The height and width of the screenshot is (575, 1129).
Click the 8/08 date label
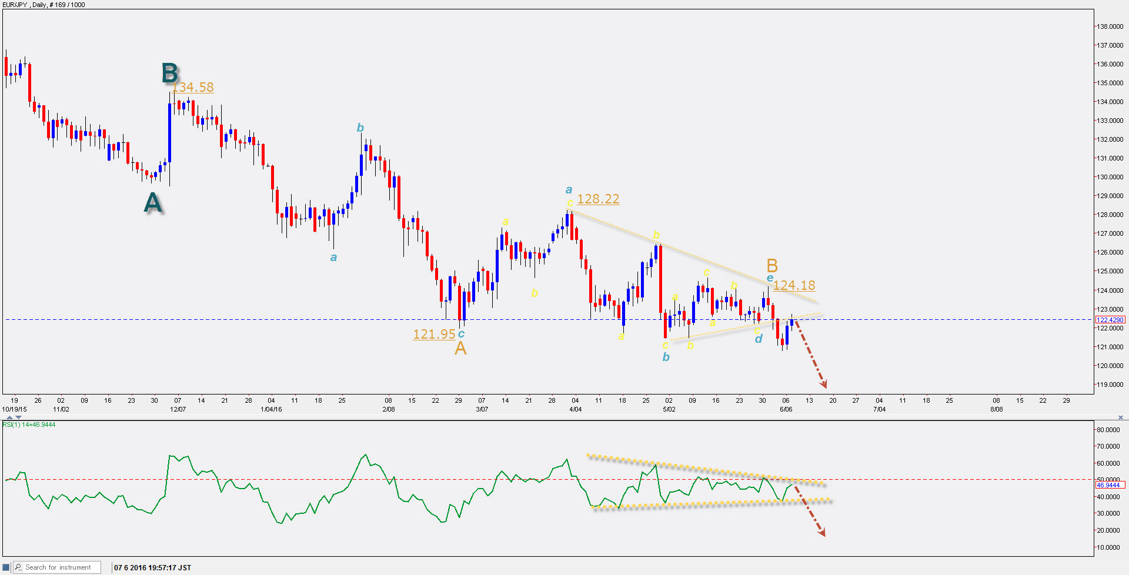(997, 409)
